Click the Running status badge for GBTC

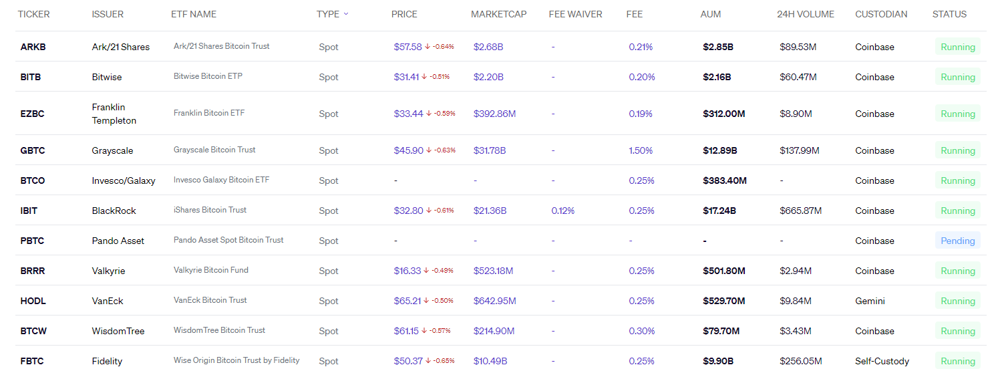[x=957, y=150]
